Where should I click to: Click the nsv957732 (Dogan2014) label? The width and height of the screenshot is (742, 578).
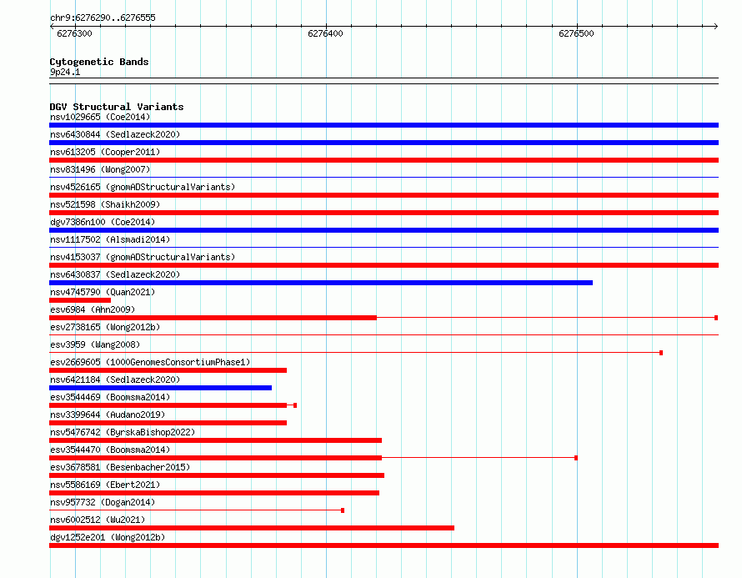point(103,502)
